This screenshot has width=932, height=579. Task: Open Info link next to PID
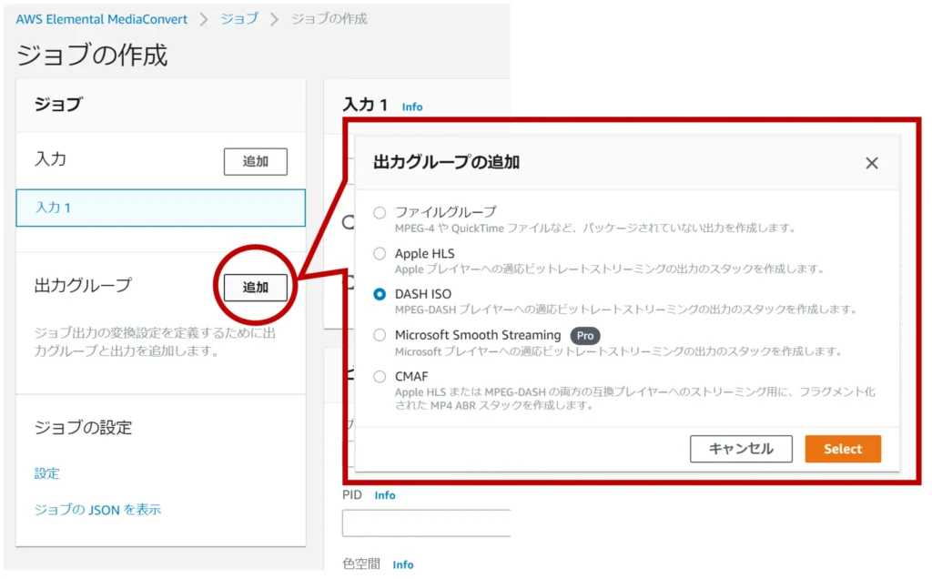(385, 495)
